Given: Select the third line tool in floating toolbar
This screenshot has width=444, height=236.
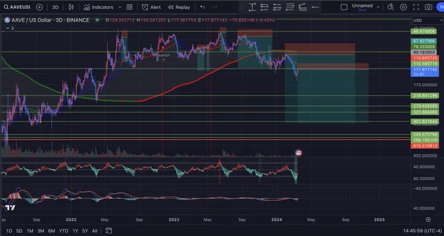Looking at the screenshot, I should [277, 7].
